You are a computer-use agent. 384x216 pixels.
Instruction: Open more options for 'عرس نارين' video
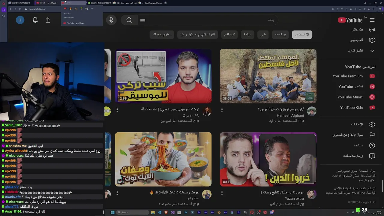point(222,193)
